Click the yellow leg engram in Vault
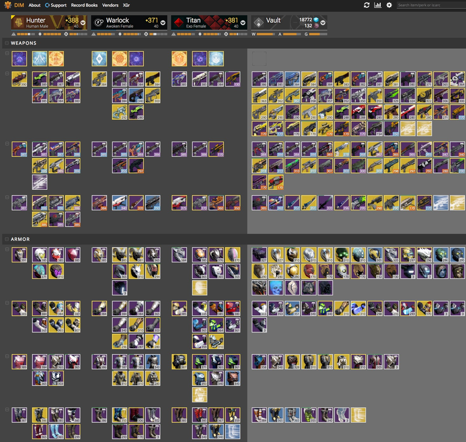466x442 pixels. pos(358,415)
